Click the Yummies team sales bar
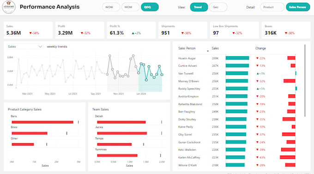The width and height of the screenshot is (314, 174). click(117, 155)
